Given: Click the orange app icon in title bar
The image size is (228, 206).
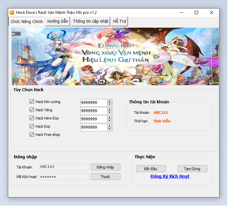Looking at the screenshot, I should [x=12, y=13].
